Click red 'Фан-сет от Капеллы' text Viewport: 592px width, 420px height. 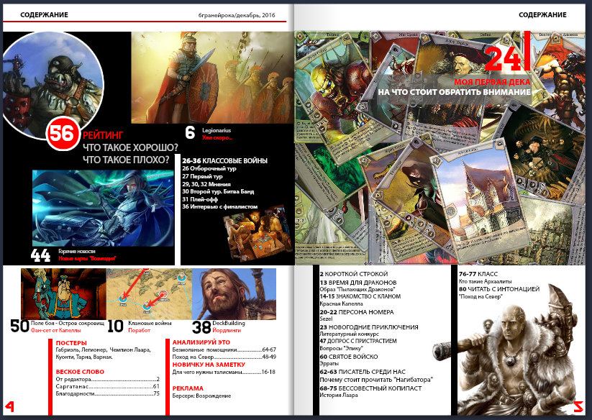56,330
